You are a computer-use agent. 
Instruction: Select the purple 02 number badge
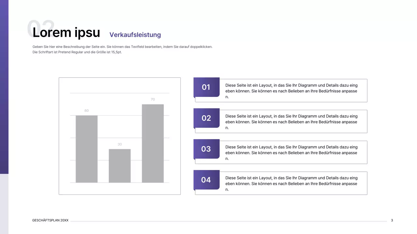[x=206, y=118]
